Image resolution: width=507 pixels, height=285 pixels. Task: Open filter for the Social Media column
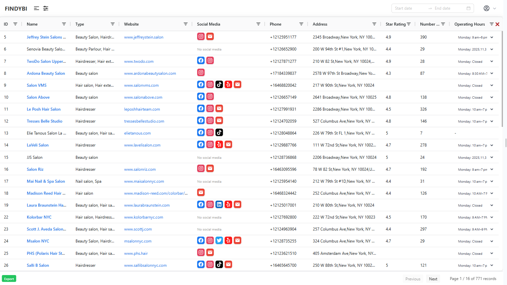[258, 24]
